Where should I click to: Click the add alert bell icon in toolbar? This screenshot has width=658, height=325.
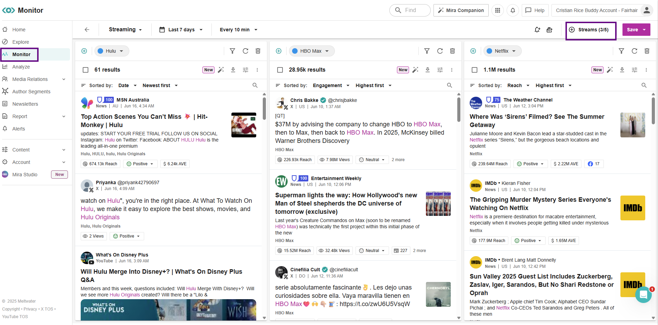point(537,30)
